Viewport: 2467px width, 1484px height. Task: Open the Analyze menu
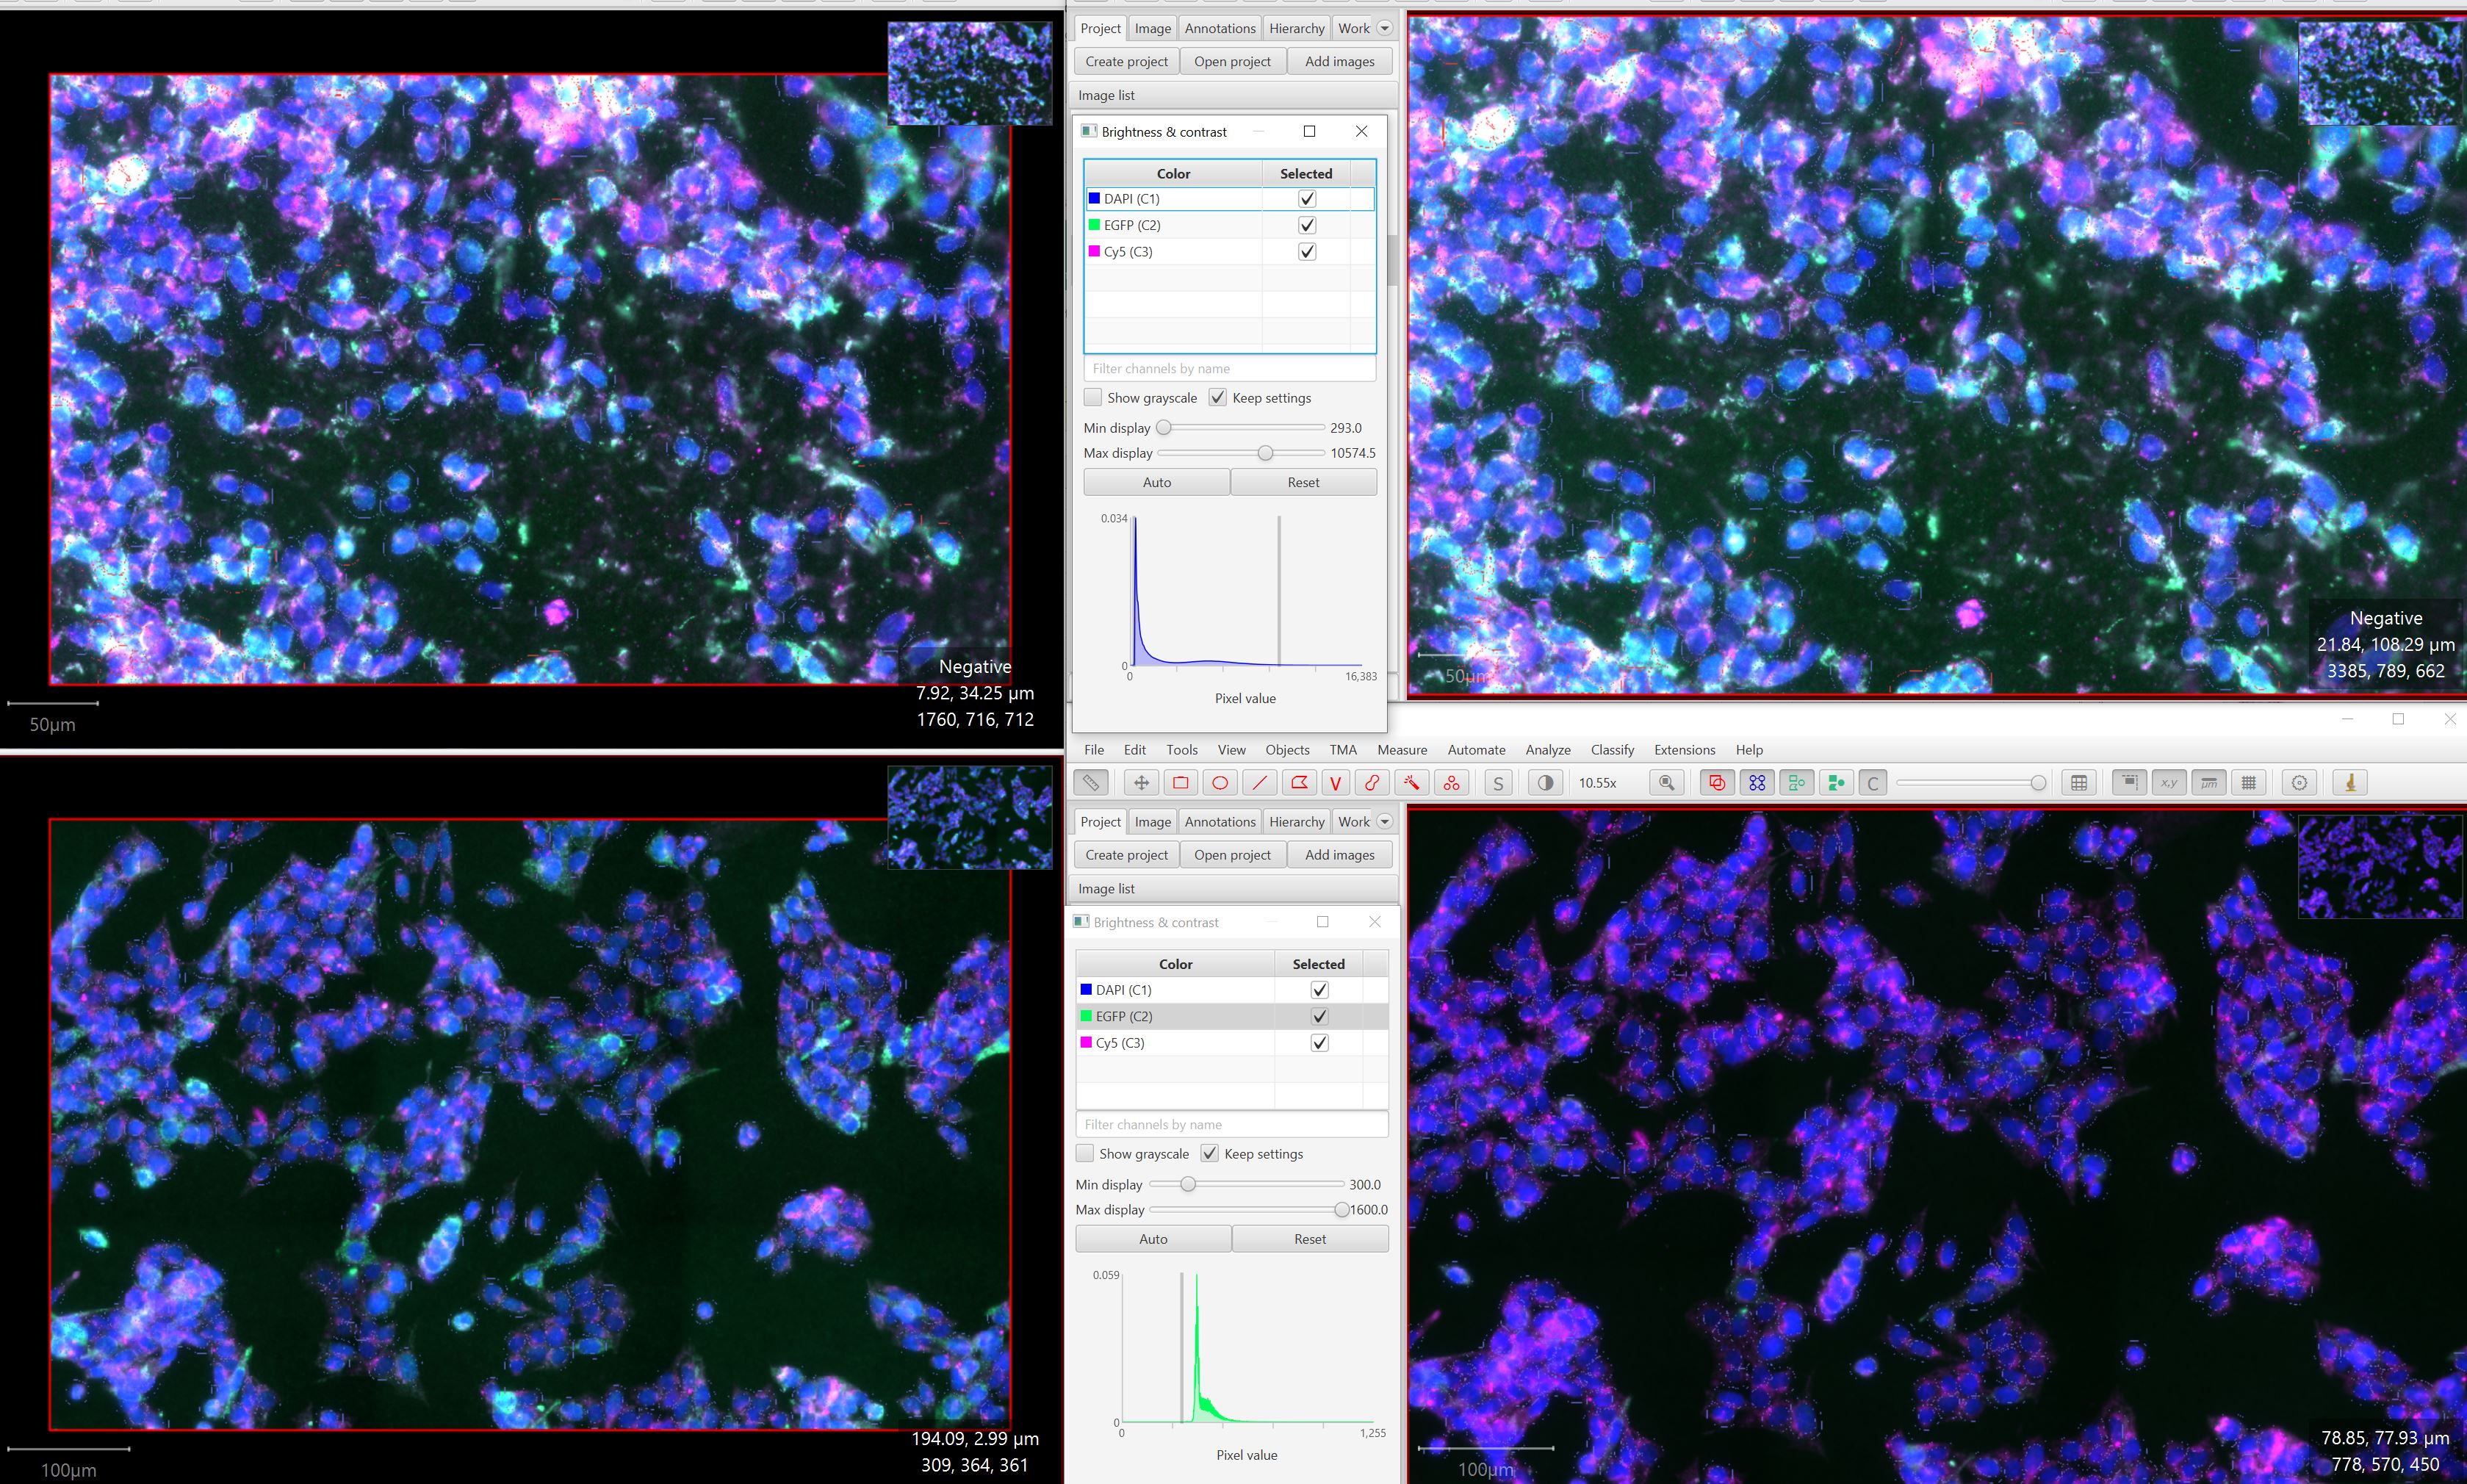(x=1547, y=750)
